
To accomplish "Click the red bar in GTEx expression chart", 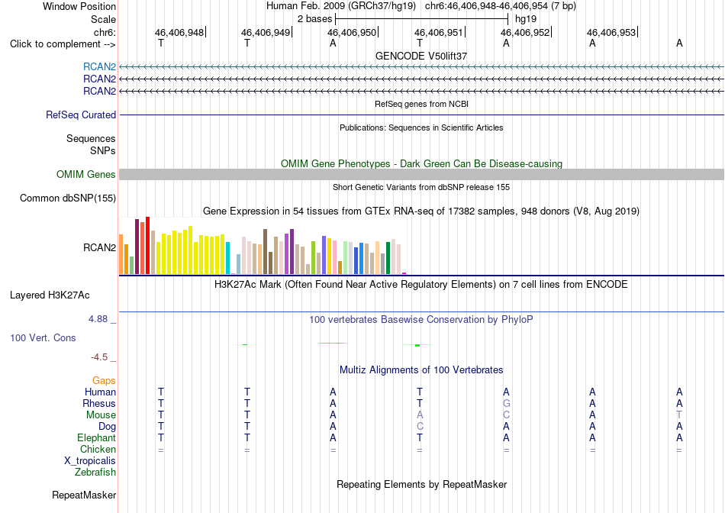I will (147, 245).
